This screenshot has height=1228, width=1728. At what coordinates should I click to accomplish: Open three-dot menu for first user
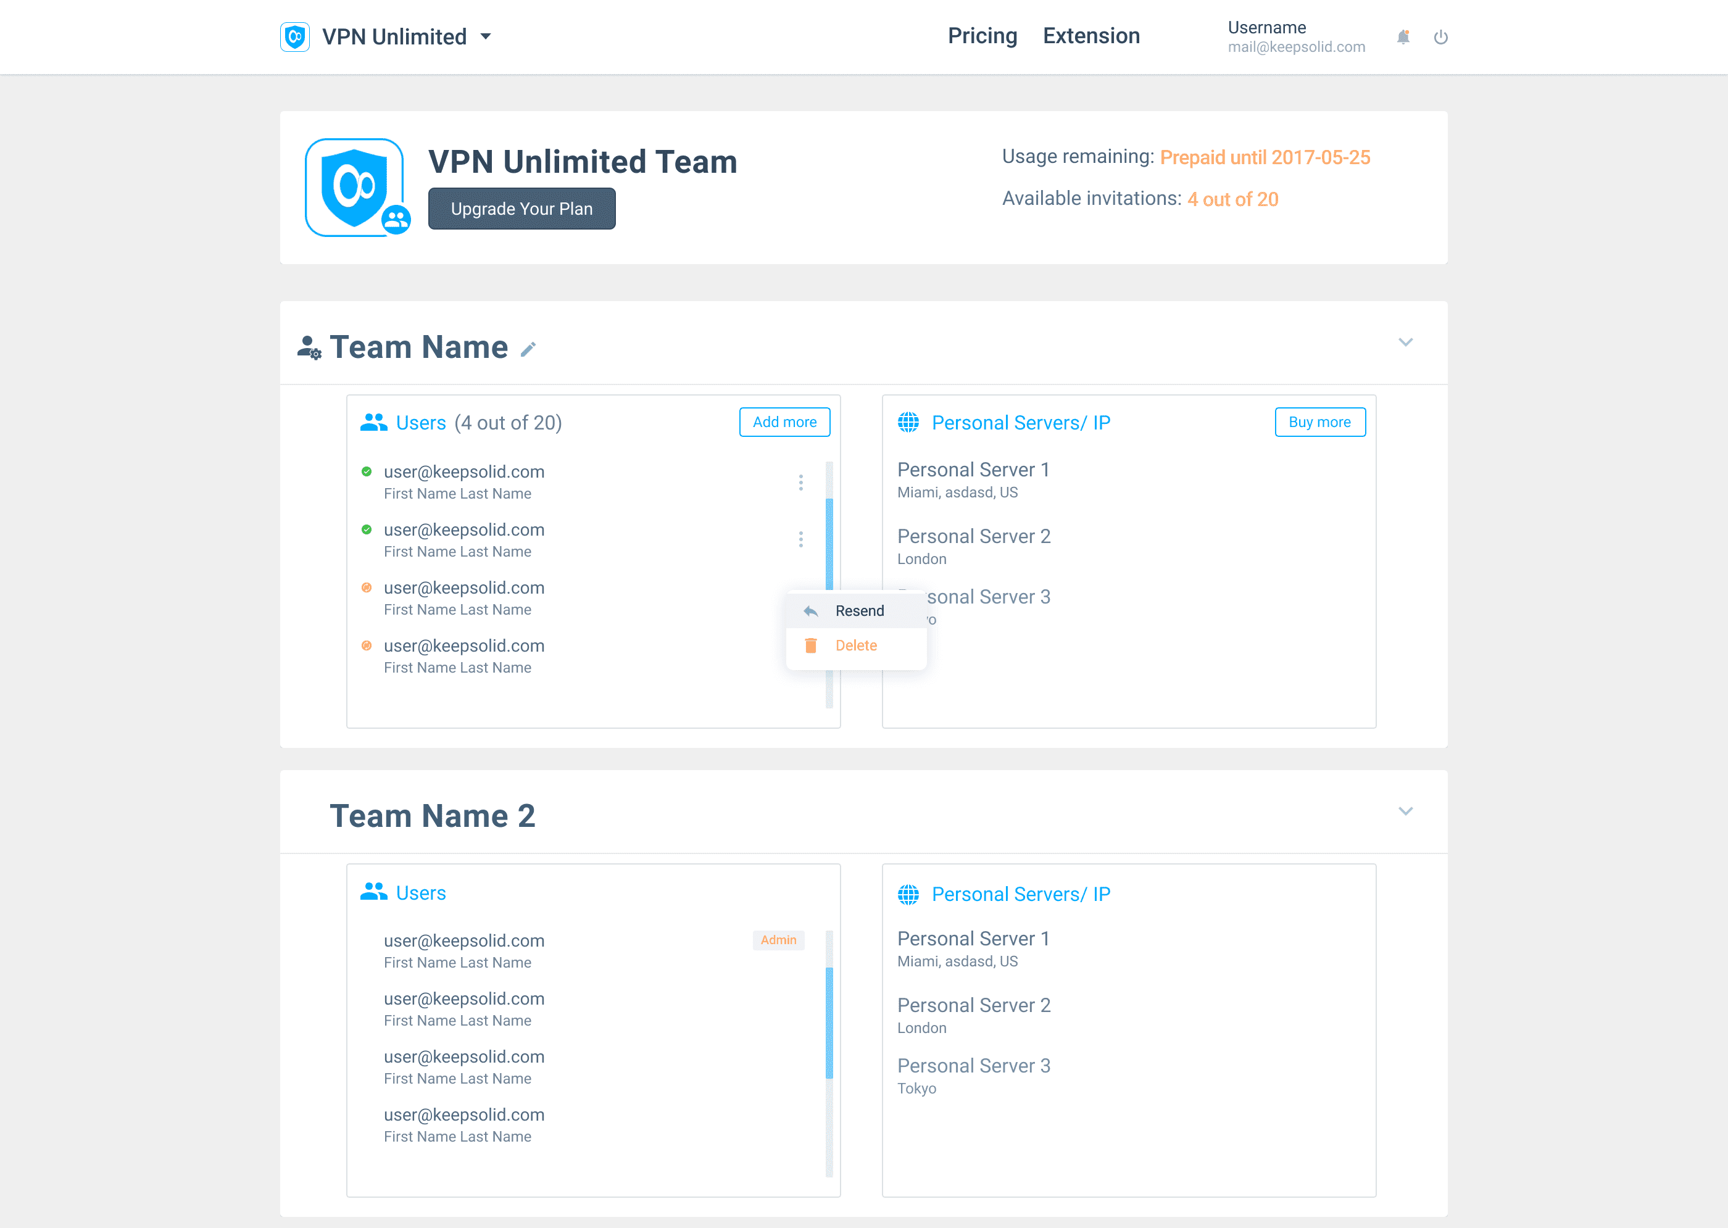(801, 483)
